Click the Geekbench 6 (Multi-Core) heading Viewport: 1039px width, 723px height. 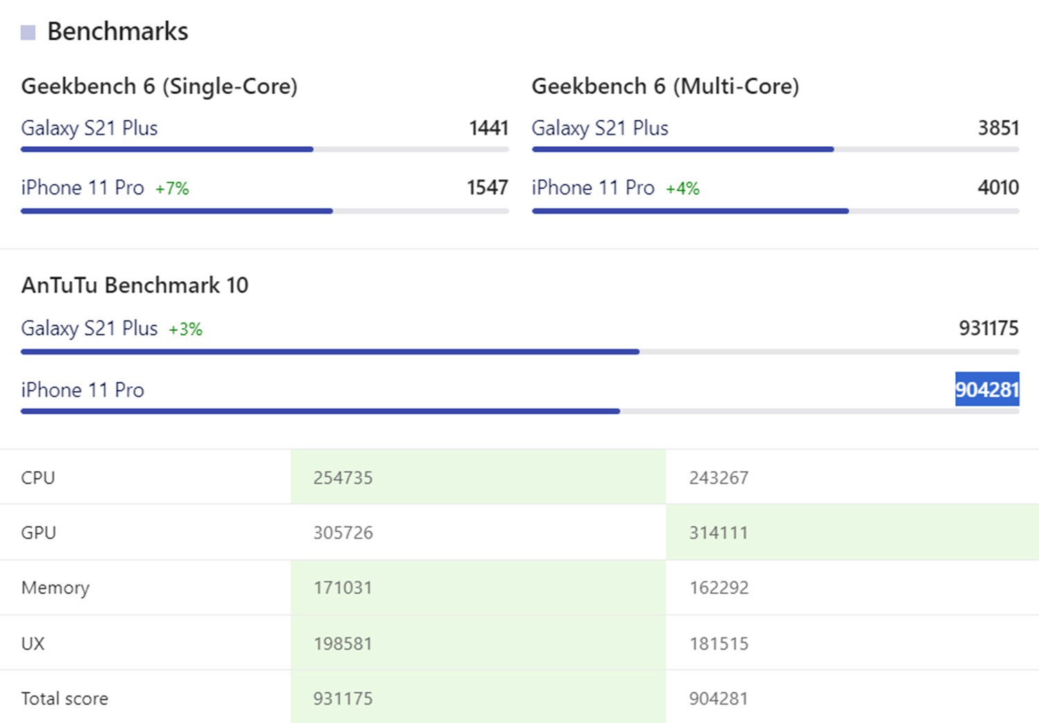pos(666,87)
